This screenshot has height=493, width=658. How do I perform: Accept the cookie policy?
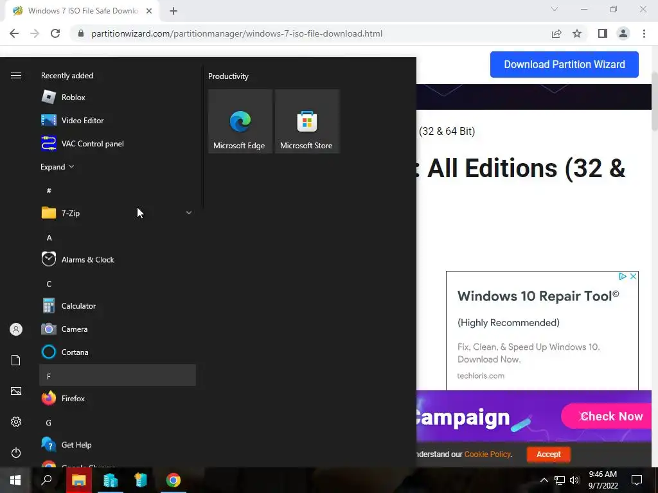[x=549, y=454]
